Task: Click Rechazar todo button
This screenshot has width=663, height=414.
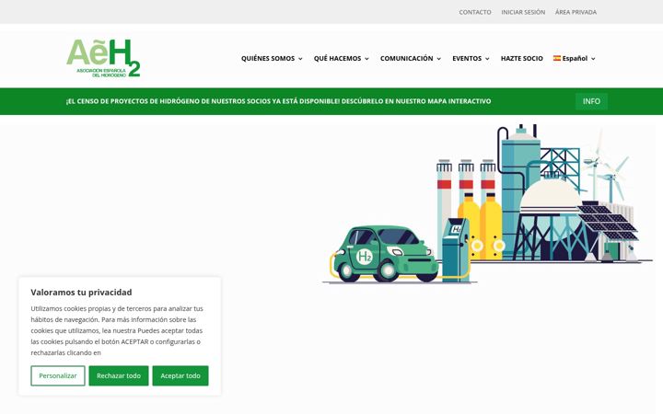Action: click(x=119, y=375)
